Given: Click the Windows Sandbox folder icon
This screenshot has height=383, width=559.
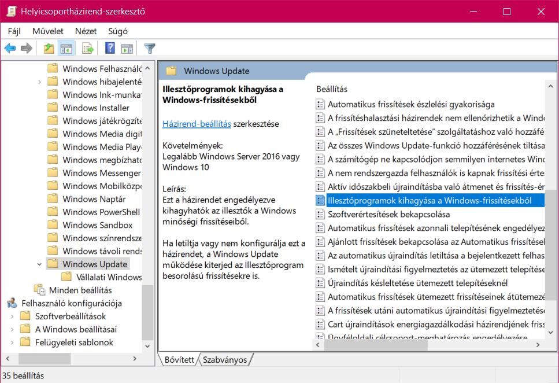Looking at the screenshot, I should click(53, 225).
